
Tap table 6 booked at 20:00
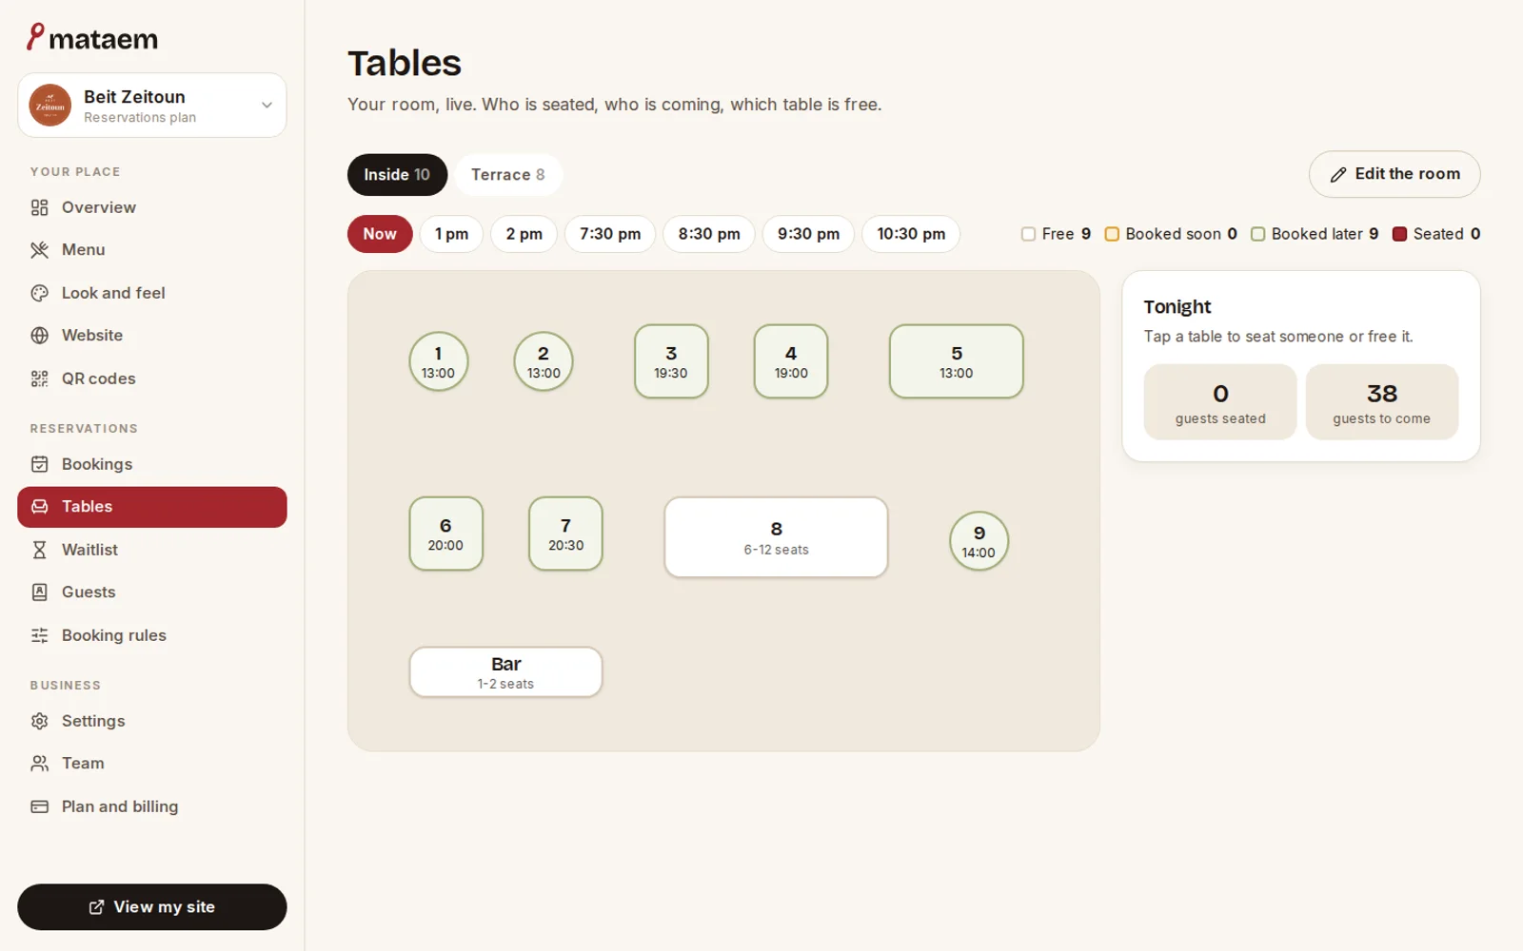click(x=445, y=534)
